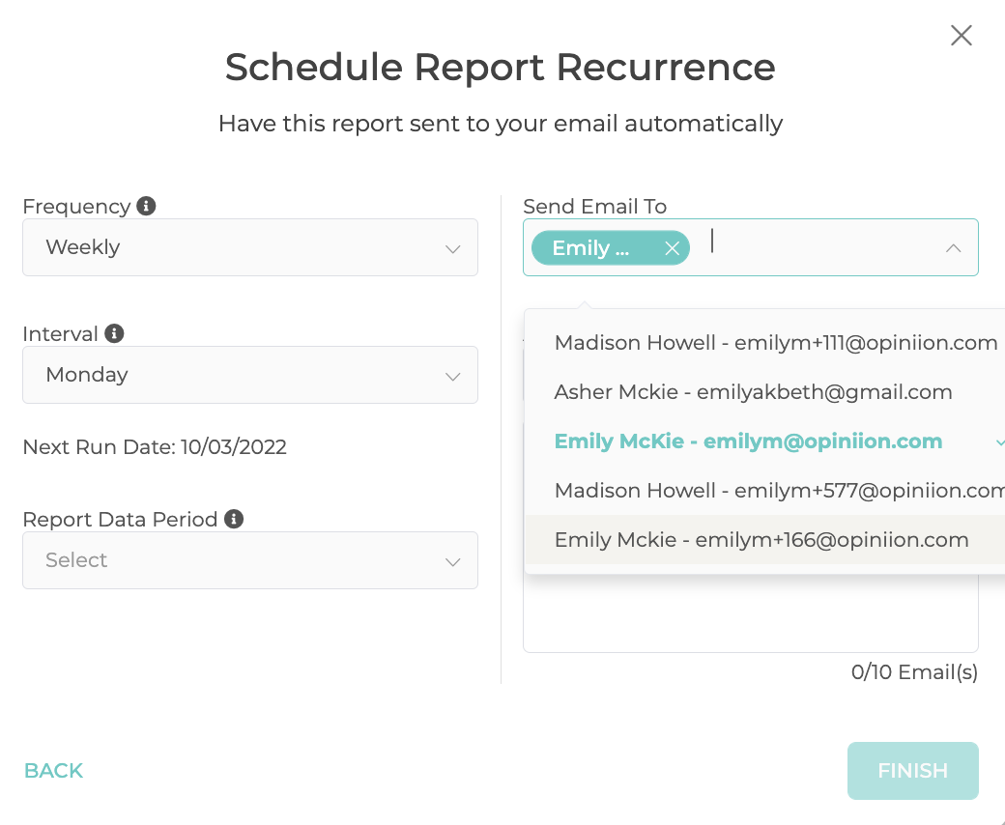This screenshot has height=825, width=1005.
Task: Click the Frequency info icon
Action: click(x=146, y=207)
